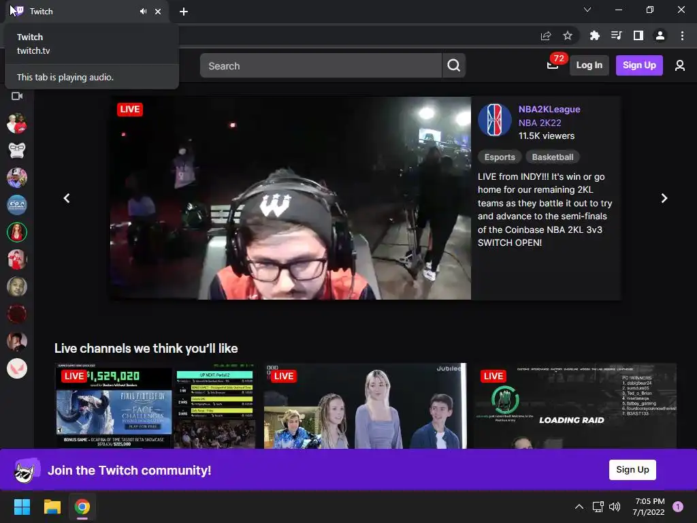Open the notification center badge icon

click(x=678, y=507)
